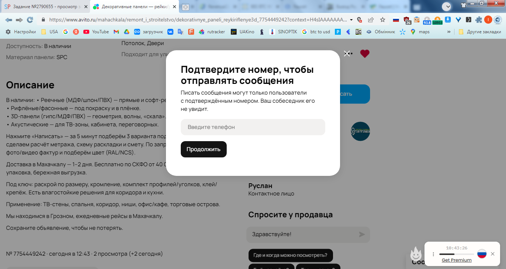The width and height of the screenshot is (506, 269).
Task: Open Litecoin price extension showing 93.8
Action: pyautogui.click(x=427, y=21)
